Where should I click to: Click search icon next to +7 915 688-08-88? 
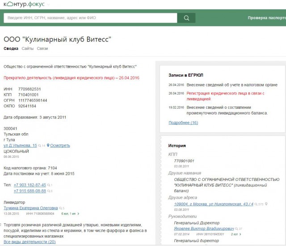click(49, 191)
